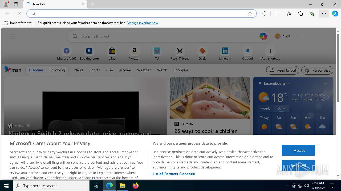Open the Extensions puzzle icon
The image size is (341, 191).
point(264,14)
